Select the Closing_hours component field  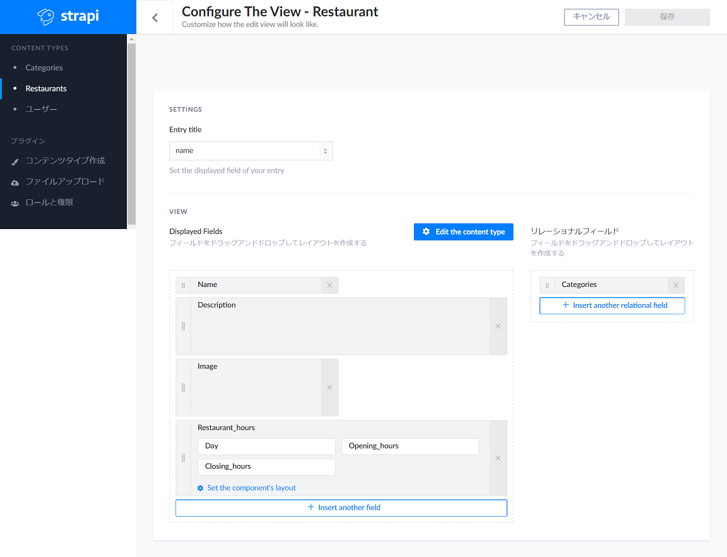tap(266, 467)
